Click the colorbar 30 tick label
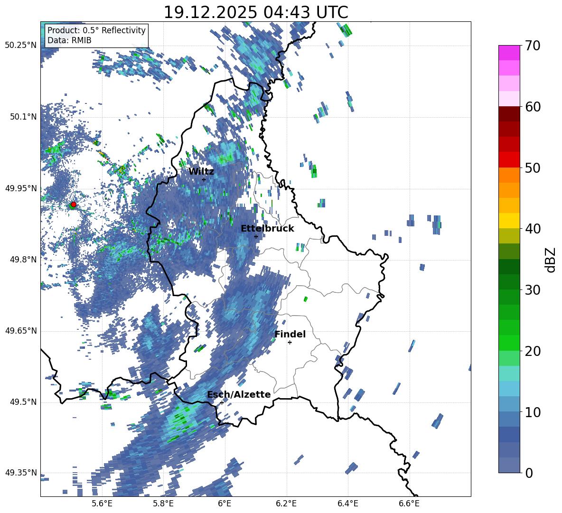 point(533,290)
